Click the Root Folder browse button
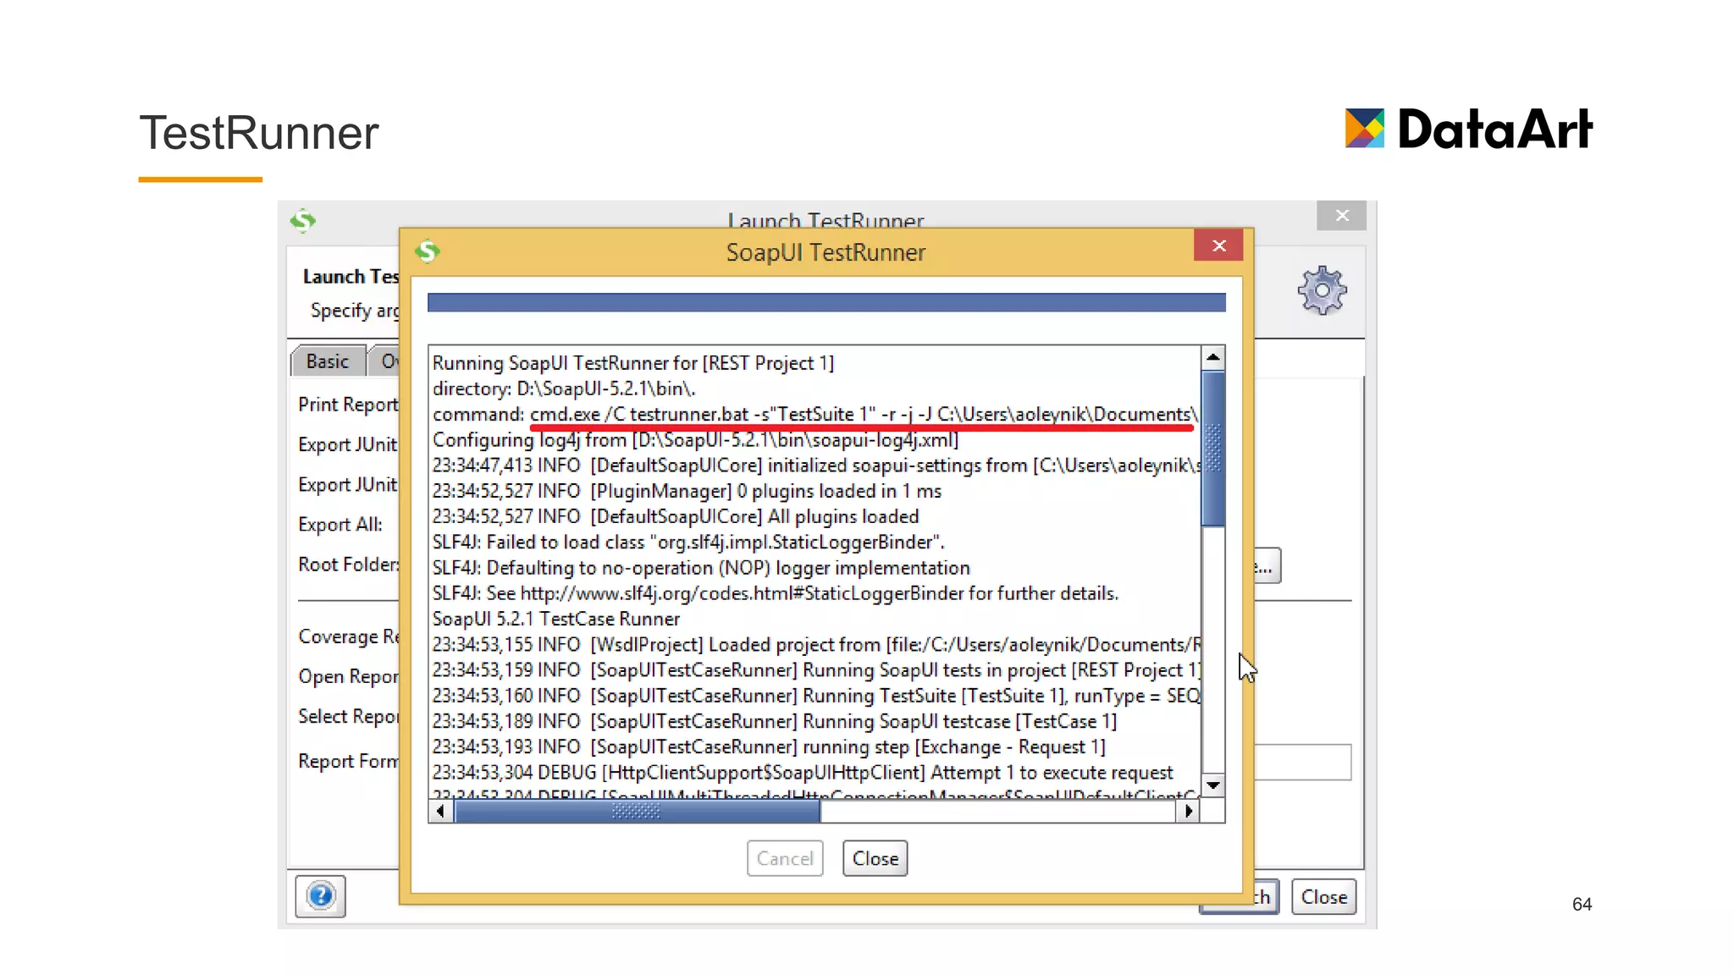 (x=1267, y=566)
